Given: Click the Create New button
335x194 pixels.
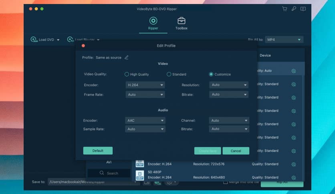Looking at the screenshot, I should click(x=208, y=151).
